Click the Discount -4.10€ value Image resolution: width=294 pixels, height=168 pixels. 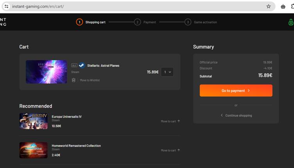(267, 68)
